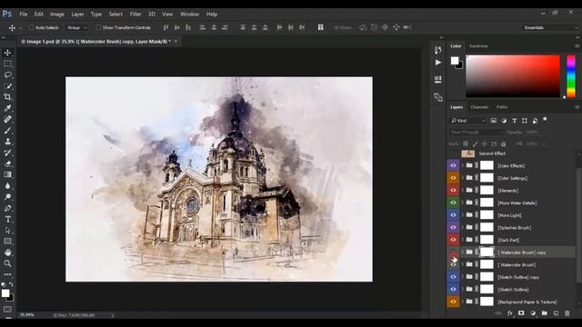
Task: Select the Zoom tool
Action: tap(7, 263)
